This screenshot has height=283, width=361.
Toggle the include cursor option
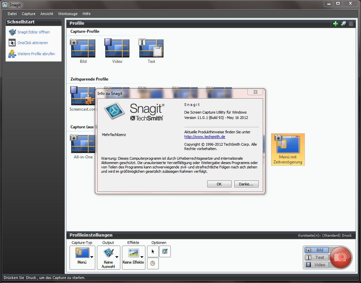pos(153,252)
